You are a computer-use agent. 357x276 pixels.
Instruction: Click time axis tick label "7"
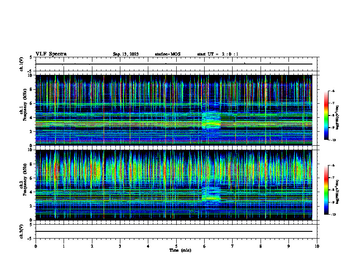click(233, 246)
